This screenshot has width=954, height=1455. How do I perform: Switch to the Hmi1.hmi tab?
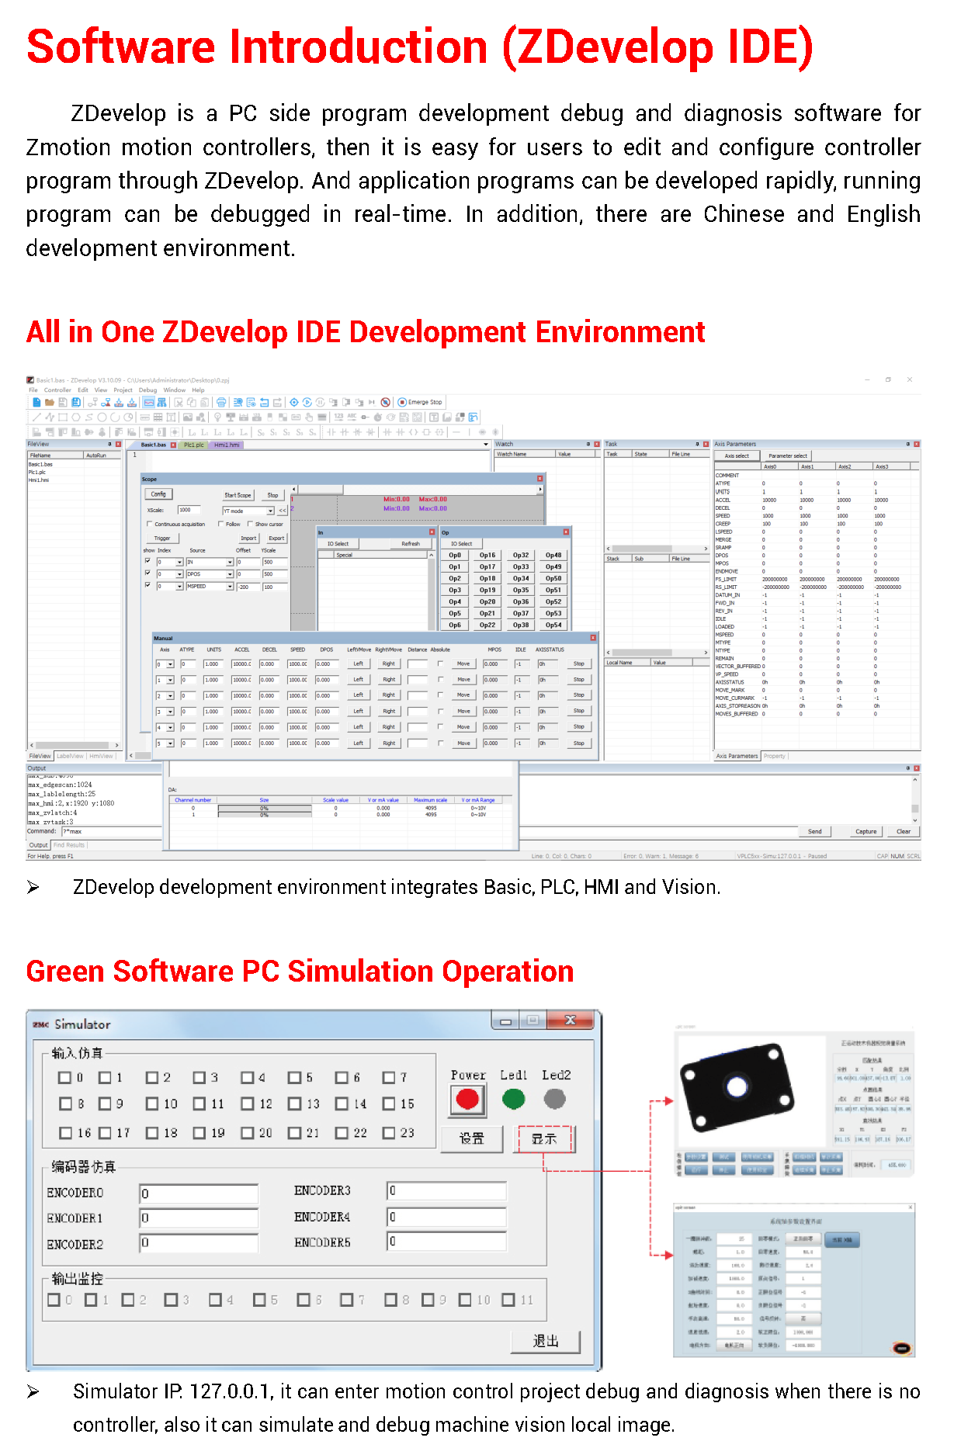(227, 445)
